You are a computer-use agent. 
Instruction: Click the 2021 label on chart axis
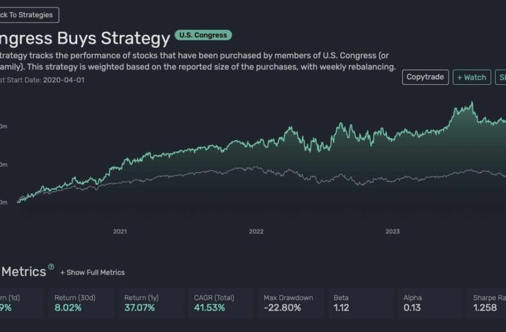(x=120, y=232)
